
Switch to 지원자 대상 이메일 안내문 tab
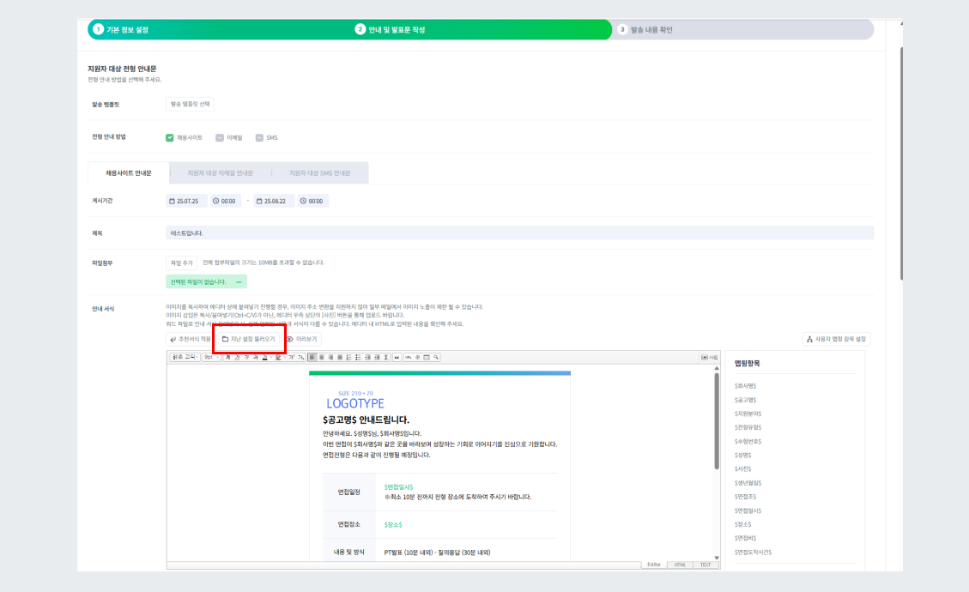point(221,172)
